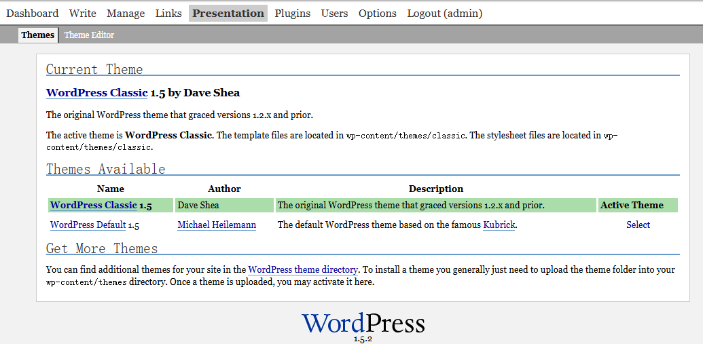Click the Author column header
Screen dimensions: 703x344
224,189
